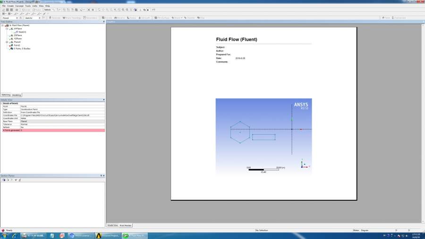425x239 pixels.
Task: Select ZXPlane in the tree outline
Action: [18, 35]
